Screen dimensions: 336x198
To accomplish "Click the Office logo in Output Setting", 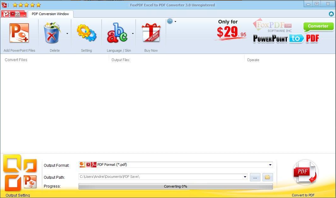I will 20,173.
